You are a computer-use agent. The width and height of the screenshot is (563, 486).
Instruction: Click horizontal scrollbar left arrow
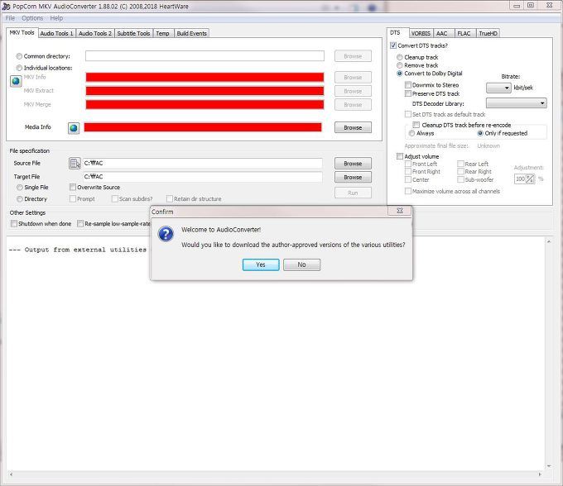(12, 474)
